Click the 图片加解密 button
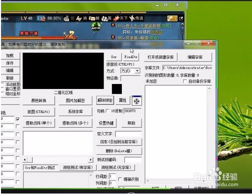 coord(75,101)
